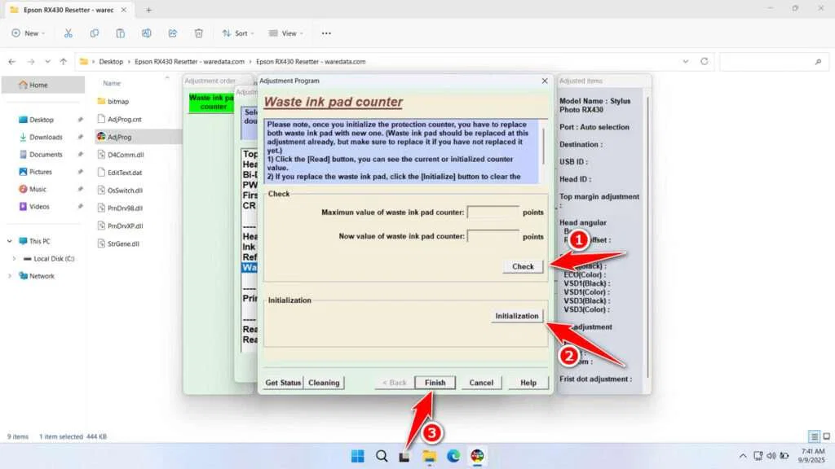Open the volume icon in the system tray
The image size is (835, 469).
tap(771, 457)
